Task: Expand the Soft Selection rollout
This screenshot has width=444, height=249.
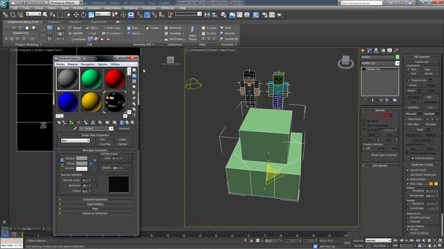Action: click(380, 165)
